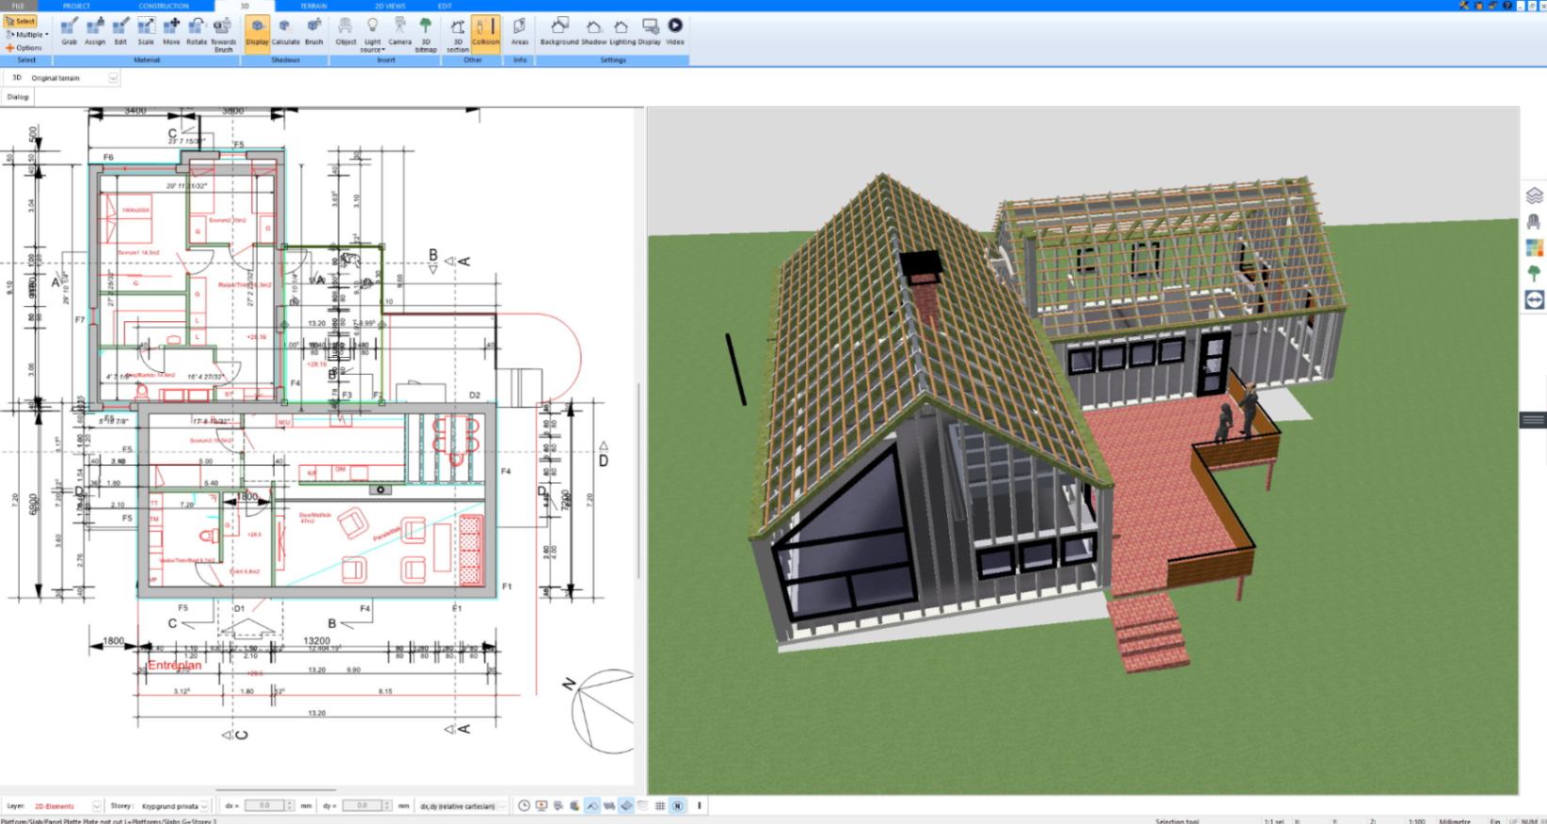
Task: Create a 3D section
Action: 458,34
